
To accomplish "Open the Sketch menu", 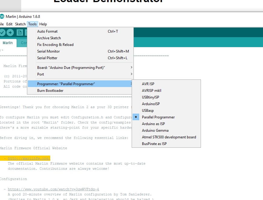I will click(20, 24).
